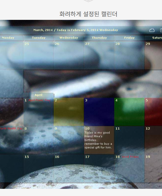Click the April Fools' Day holiday text
Image resolution: width=162 pixels, height=196 pixels.
(39, 100)
